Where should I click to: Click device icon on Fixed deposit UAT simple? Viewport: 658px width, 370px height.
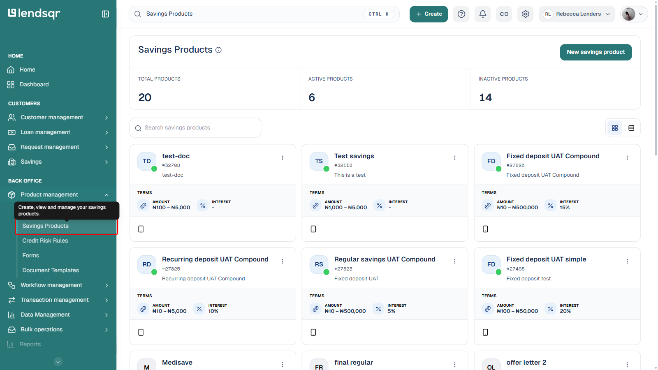coord(485,332)
